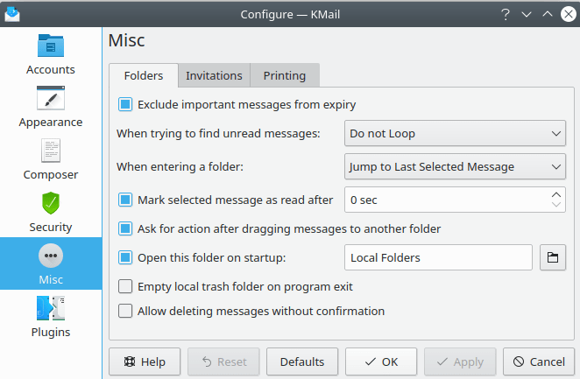The width and height of the screenshot is (580, 379).
Task: Click the KMail title bar app icon
Action: coord(11,15)
